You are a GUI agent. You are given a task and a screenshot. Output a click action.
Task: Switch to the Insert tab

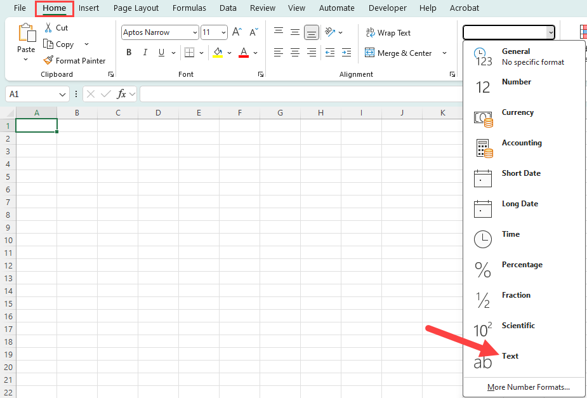tap(88, 8)
